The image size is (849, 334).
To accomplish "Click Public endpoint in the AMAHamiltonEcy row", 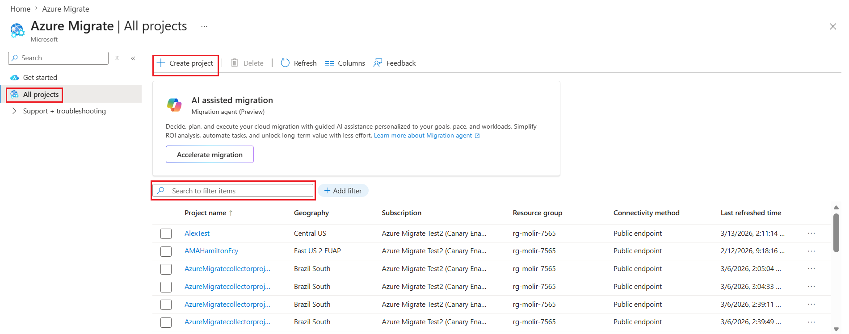I will [x=638, y=251].
